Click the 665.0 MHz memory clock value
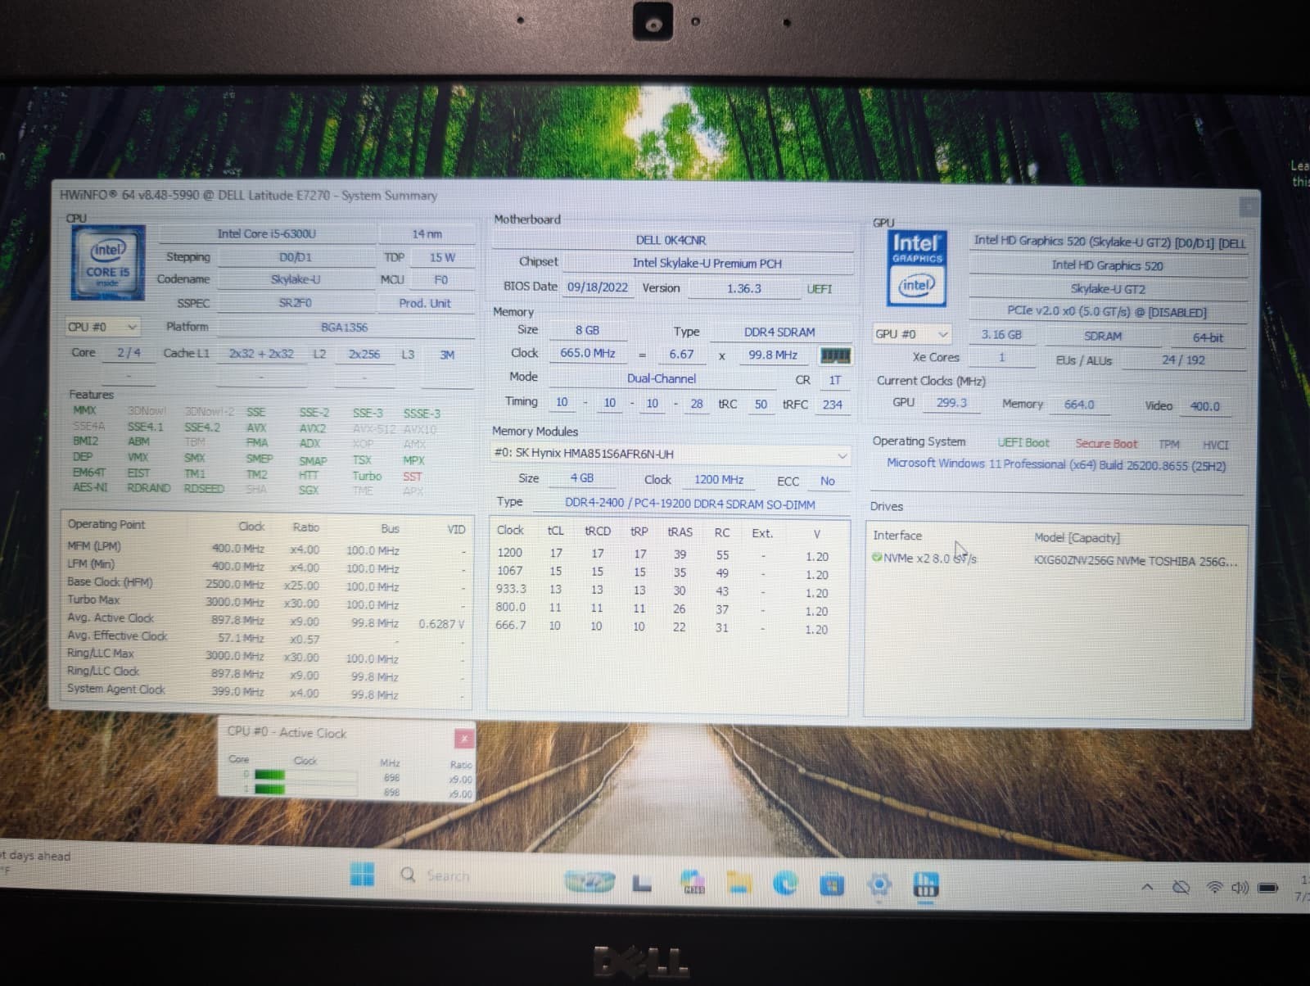The height and width of the screenshot is (986, 1310). [588, 353]
